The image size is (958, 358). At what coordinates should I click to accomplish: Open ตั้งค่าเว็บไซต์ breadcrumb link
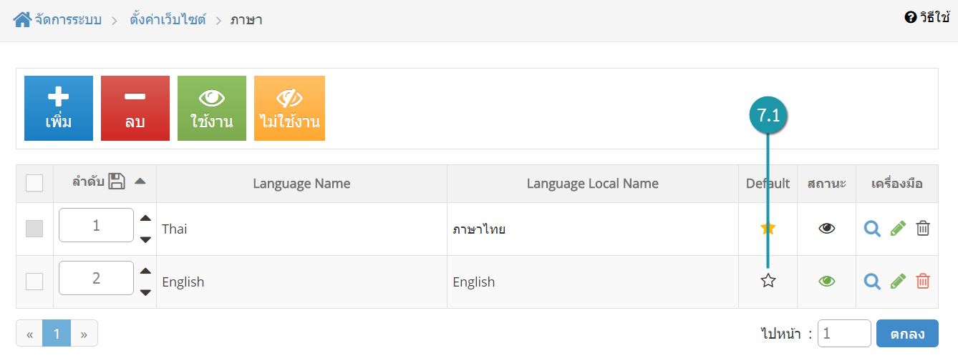(x=168, y=19)
